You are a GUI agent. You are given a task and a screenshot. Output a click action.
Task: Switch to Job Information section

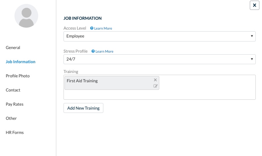[x=20, y=62]
